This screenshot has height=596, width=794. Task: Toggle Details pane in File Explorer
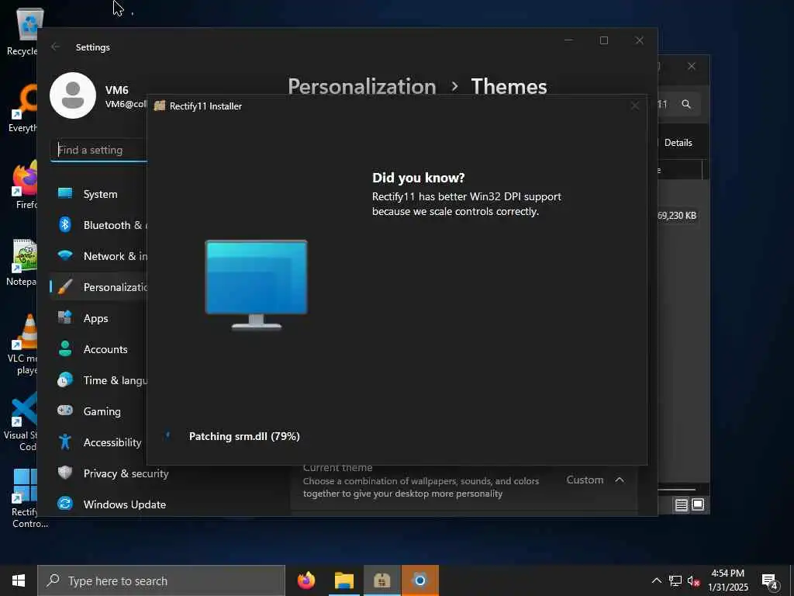click(x=678, y=143)
